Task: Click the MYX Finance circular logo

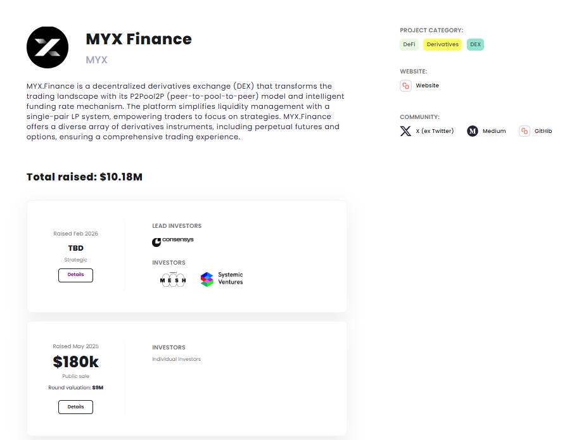Action: tap(47, 47)
